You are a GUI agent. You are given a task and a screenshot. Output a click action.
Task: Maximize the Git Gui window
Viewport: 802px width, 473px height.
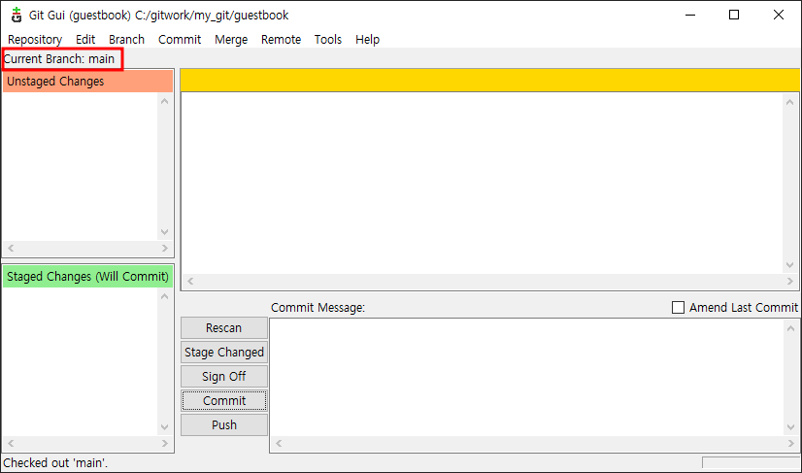click(x=734, y=15)
